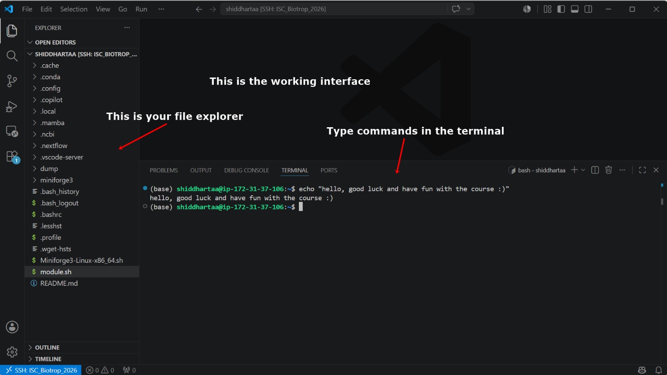Toggle the primary side bar

click(561, 9)
